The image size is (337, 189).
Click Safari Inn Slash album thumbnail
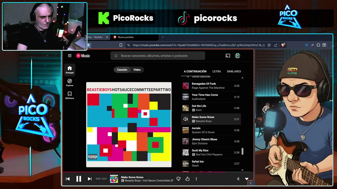tap(186, 164)
